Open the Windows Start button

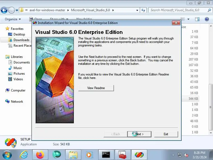pyautogui.click(x=7, y=155)
